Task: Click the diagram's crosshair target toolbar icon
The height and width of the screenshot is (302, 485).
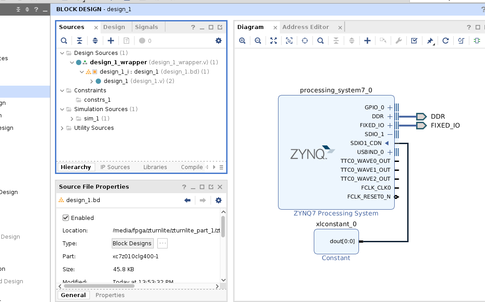Action: (305, 41)
